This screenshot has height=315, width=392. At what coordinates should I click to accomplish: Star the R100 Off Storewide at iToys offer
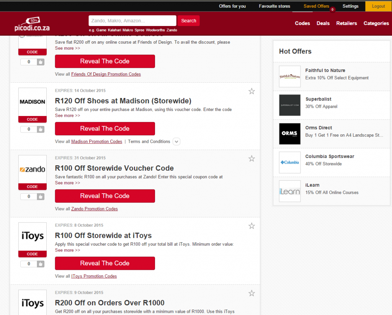[252, 226]
